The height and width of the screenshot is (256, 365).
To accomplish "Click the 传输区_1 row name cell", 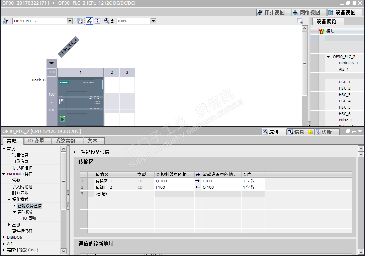I will (x=115, y=181).
